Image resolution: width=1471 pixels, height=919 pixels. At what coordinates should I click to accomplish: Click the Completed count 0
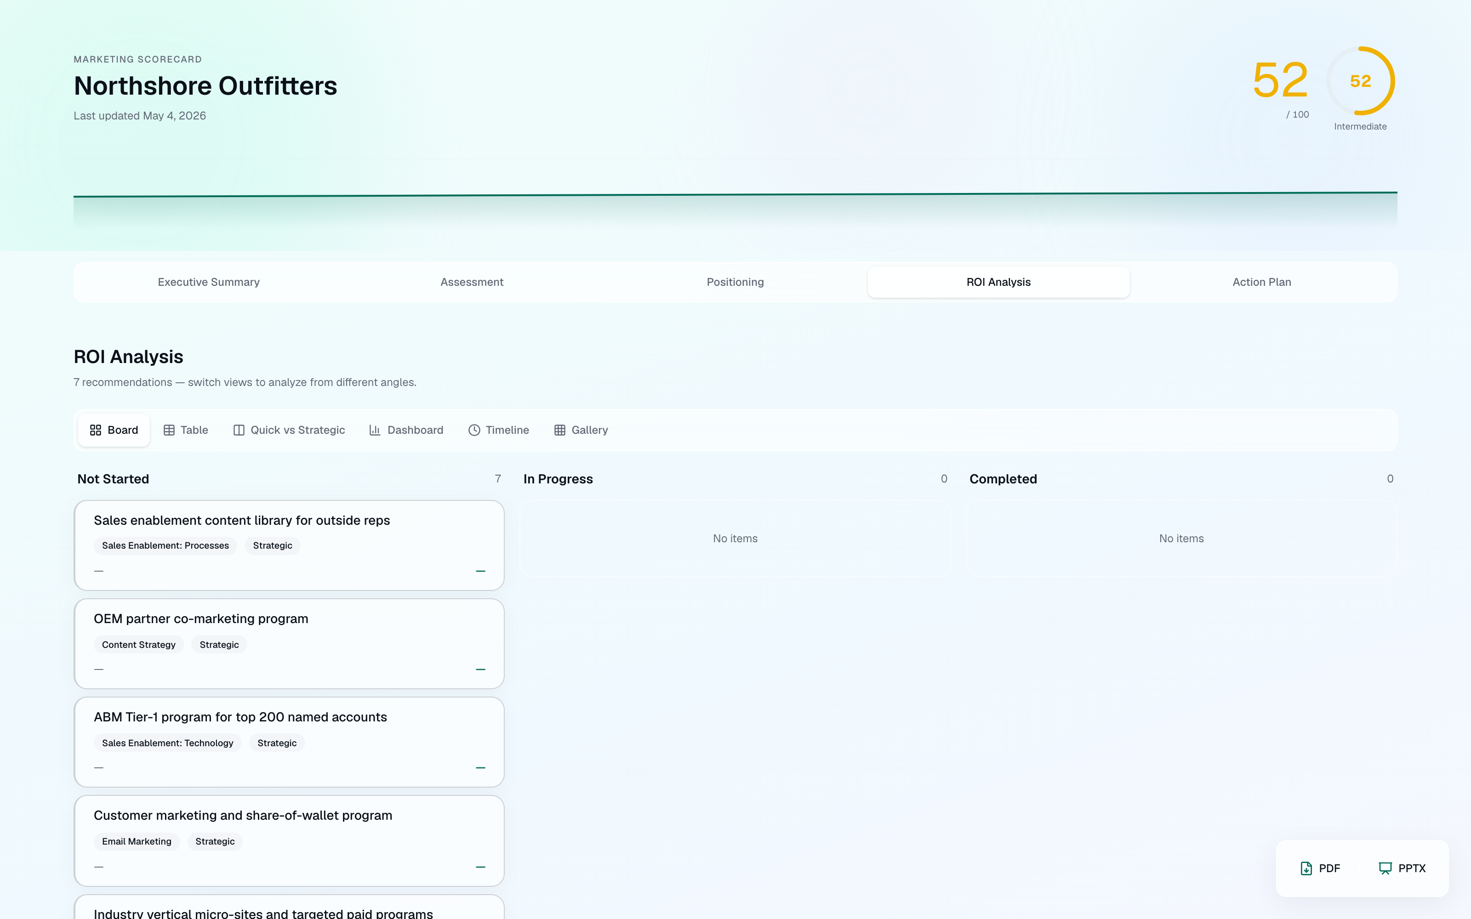click(x=1390, y=479)
